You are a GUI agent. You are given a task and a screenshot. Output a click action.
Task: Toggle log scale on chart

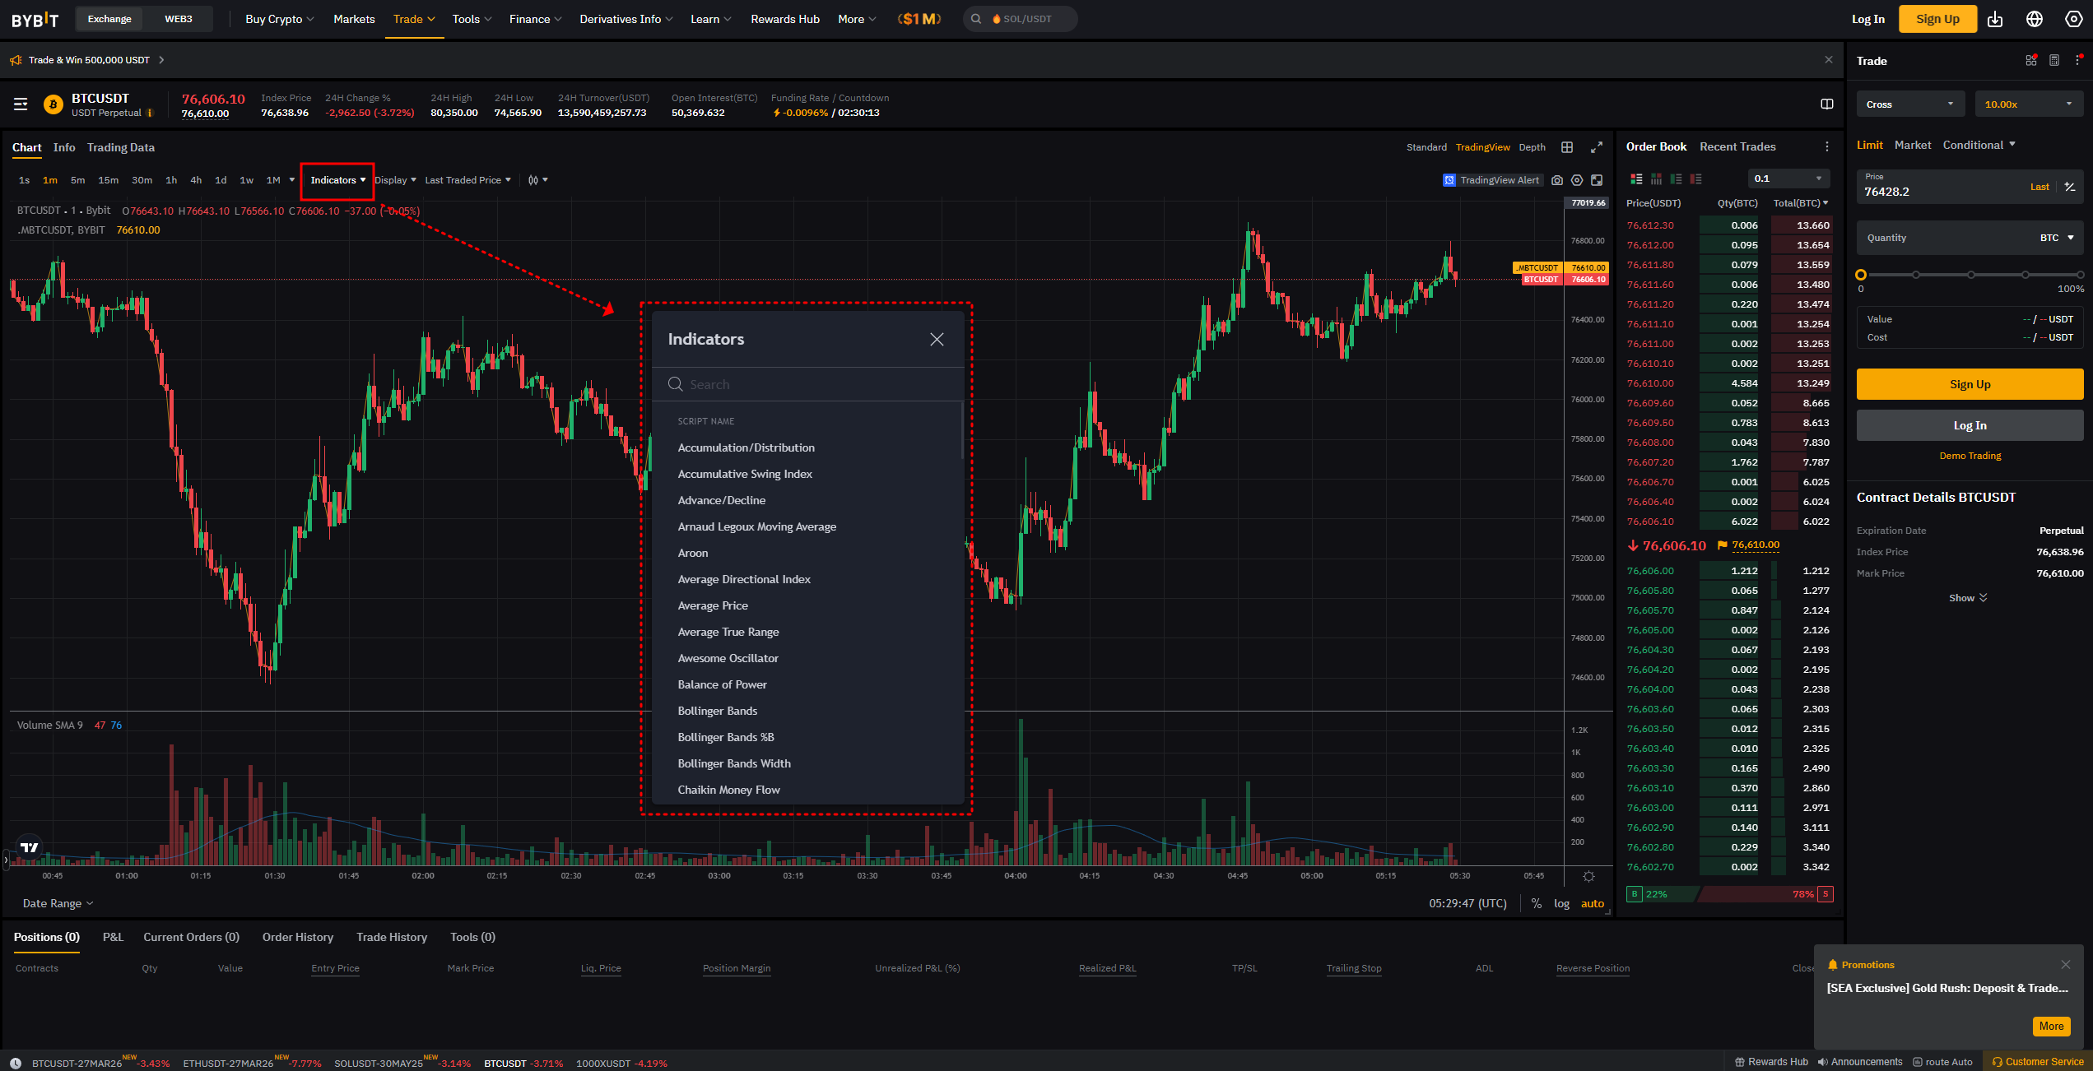(1561, 903)
